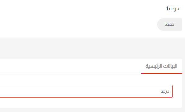Click the form panel below the درجة field
This screenshot has width=185, height=112.
point(91,103)
